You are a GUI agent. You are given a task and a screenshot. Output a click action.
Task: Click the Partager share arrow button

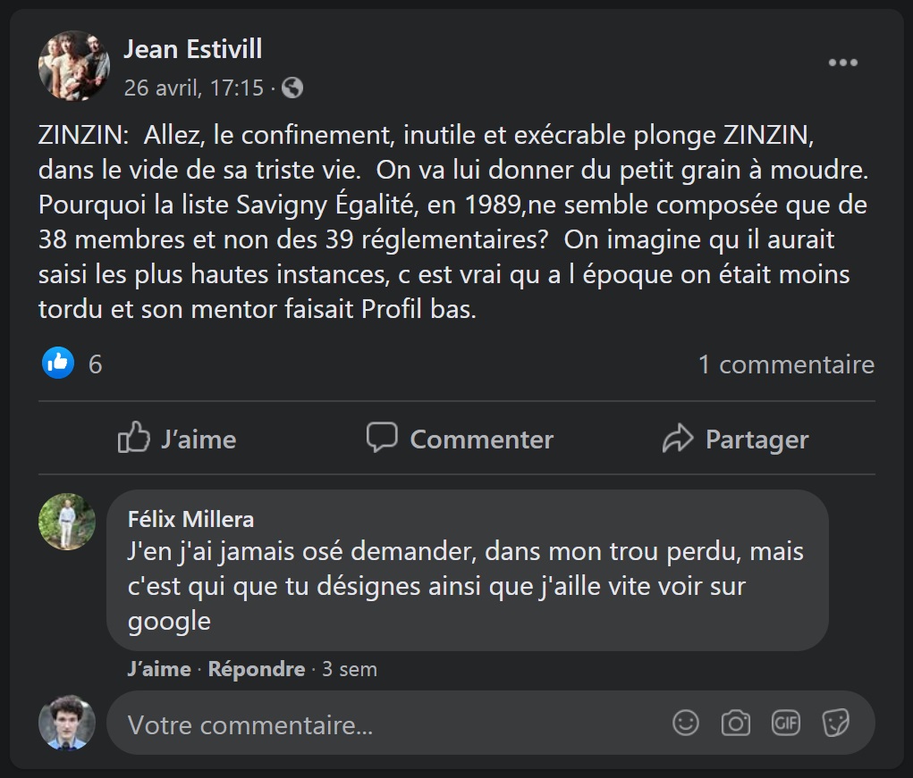(x=735, y=439)
